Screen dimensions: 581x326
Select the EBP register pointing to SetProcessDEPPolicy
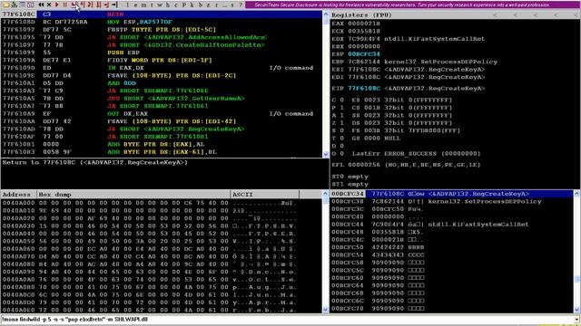414,62
